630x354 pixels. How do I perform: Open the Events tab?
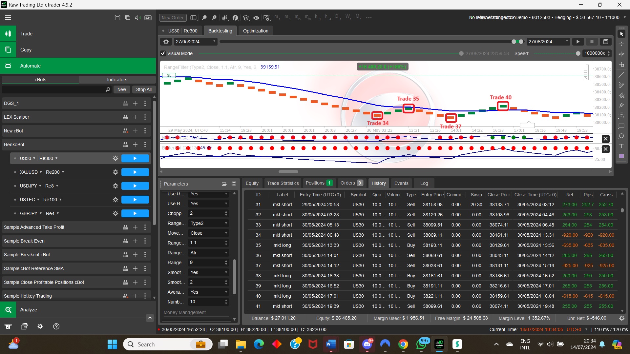(x=401, y=183)
